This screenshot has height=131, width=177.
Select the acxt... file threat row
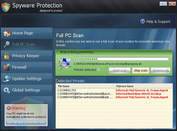114,94
